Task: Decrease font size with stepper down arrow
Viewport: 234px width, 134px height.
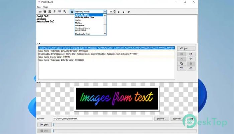Action: pyautogui.click(x=114, y=13)
